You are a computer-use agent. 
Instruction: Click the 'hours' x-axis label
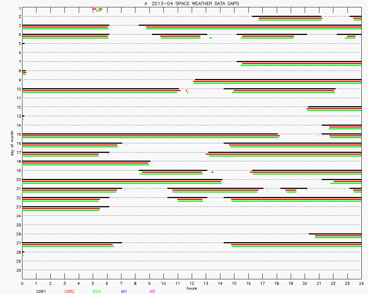(x=191, y=288)
